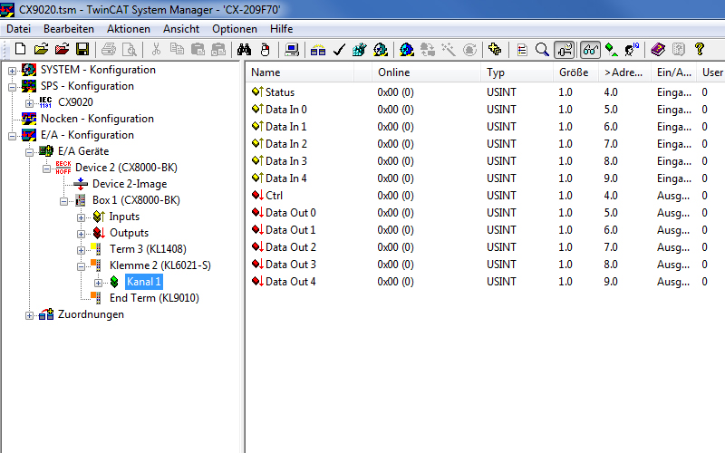Select Box 1 (CX8000-BK) in tree

136,200
